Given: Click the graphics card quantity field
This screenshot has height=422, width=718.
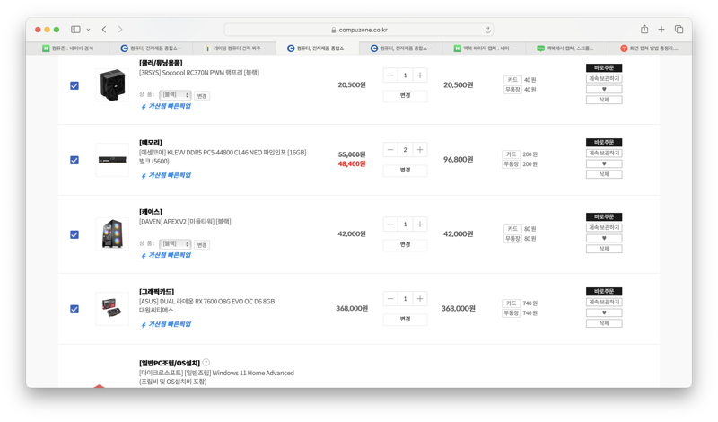Looking at the screenshot, I should (x=406, y=299).
